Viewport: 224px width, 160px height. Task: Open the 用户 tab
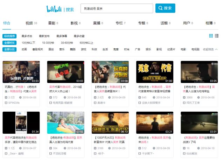[x=188, y=23]
